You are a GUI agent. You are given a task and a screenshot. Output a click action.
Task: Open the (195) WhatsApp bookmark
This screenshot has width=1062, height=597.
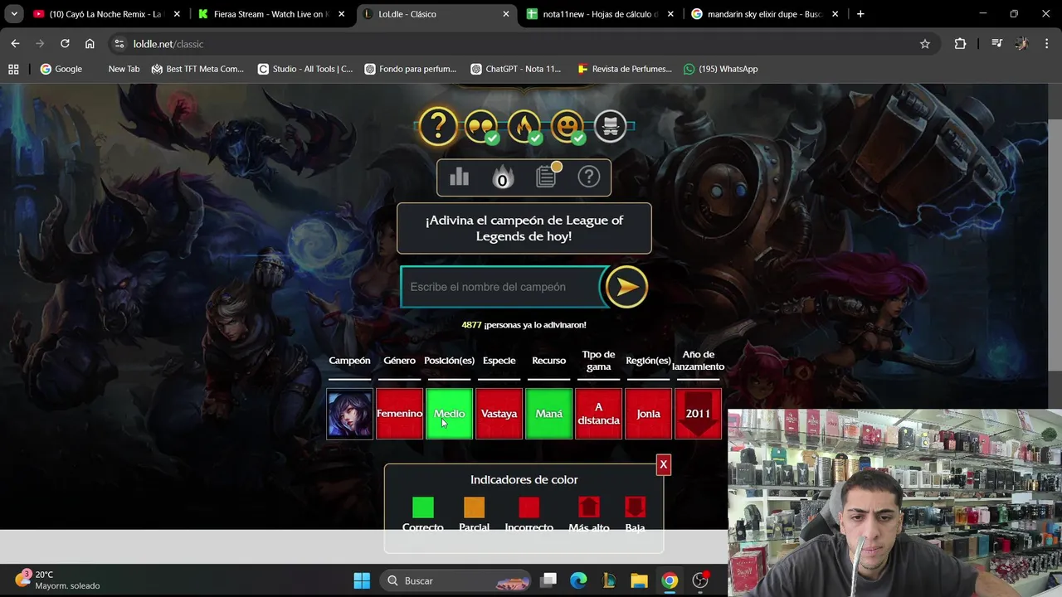(721, 69)
